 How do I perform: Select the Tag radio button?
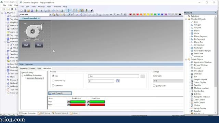tap(53, 76)
